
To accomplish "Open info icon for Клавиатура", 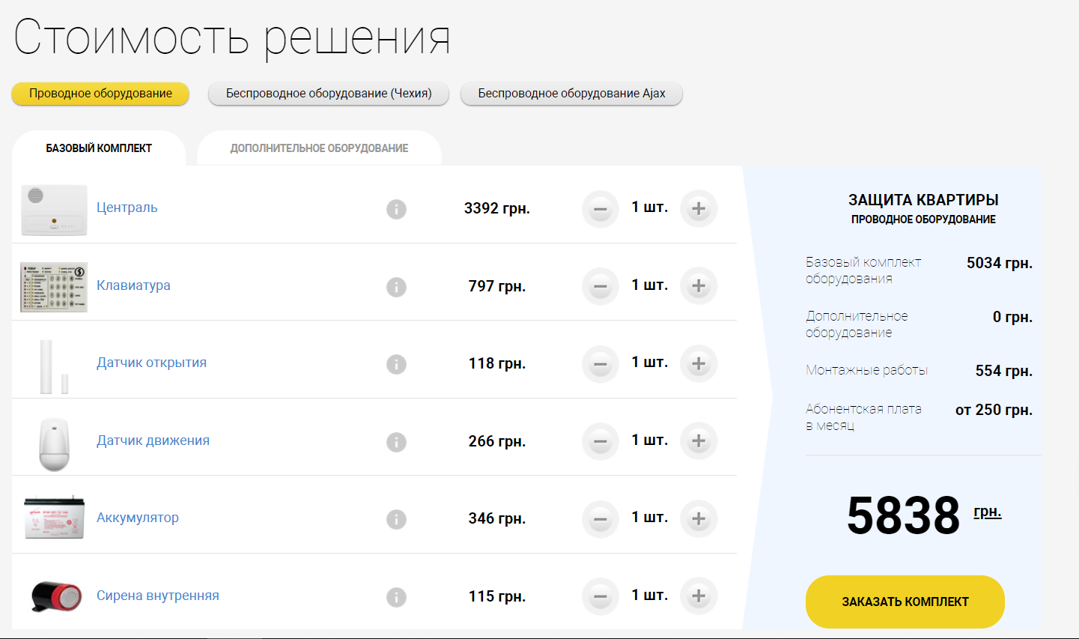I will 396,287.
